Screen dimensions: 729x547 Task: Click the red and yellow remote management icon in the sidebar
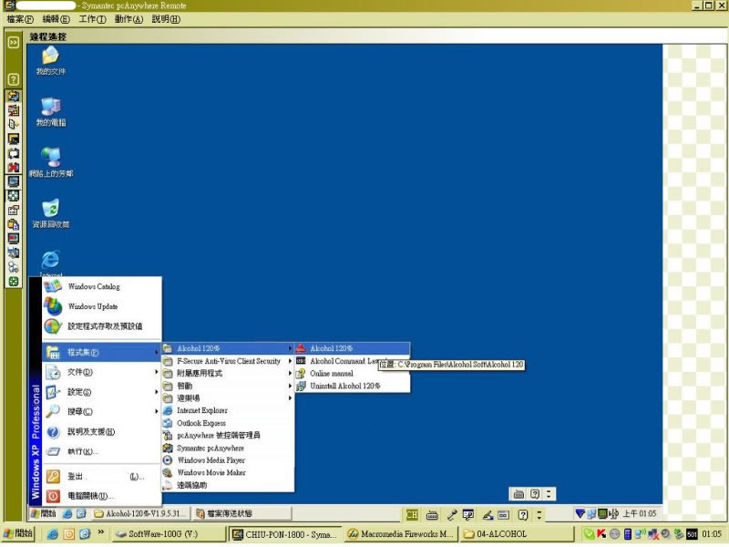pos(14,110)
